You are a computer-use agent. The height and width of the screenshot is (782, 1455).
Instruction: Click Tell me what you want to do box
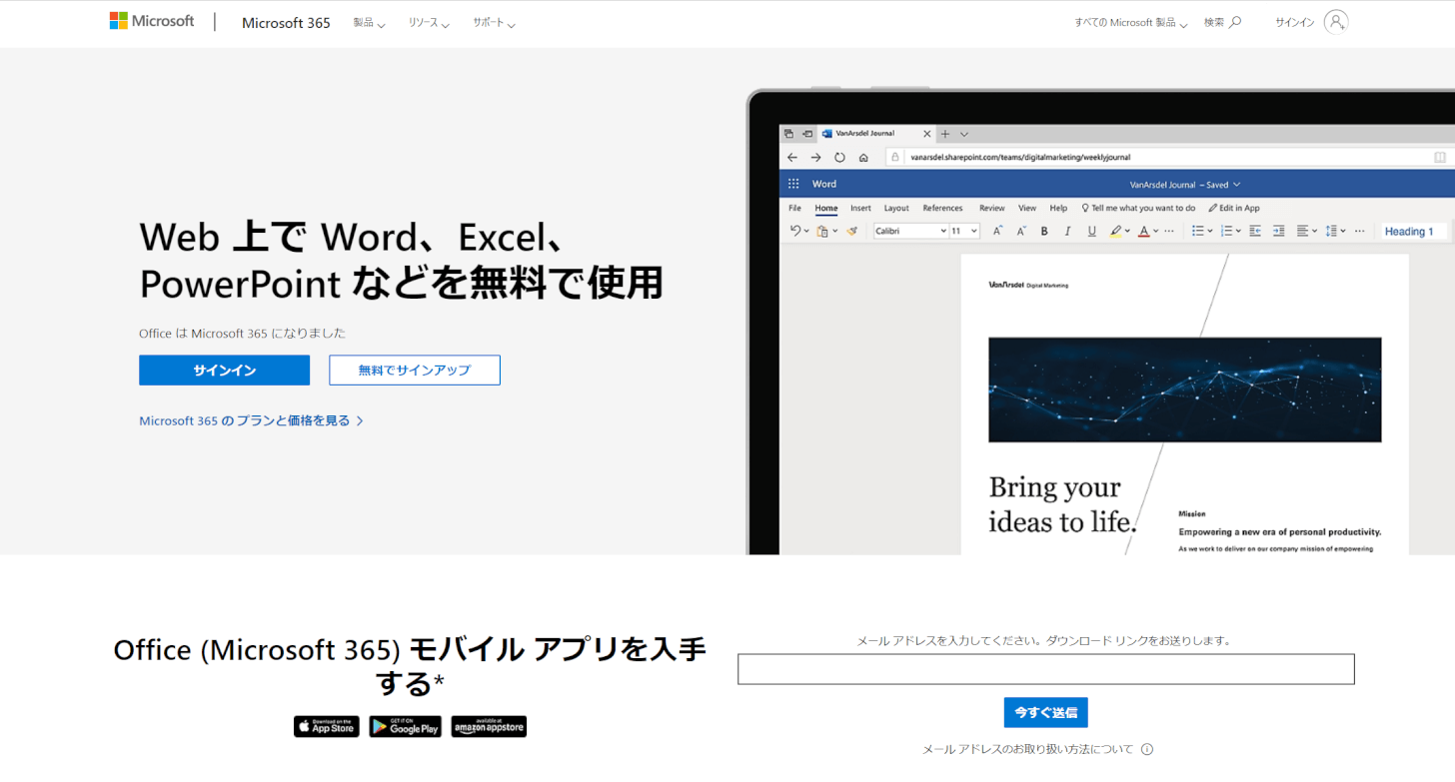pyautogui.click(x=1138, y=208)
